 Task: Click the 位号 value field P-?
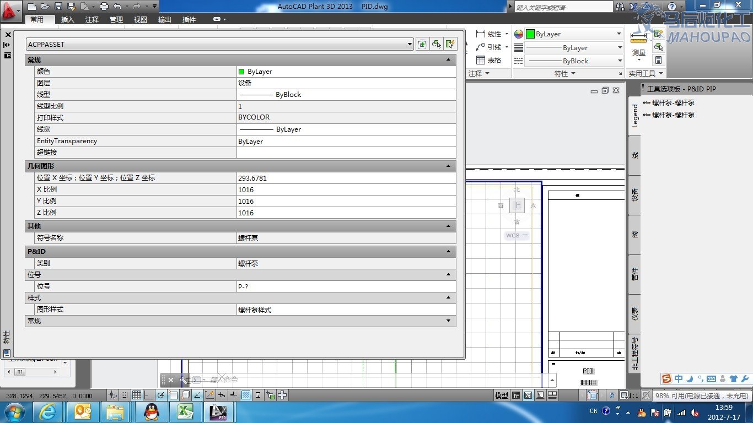(x=346, y=286)
